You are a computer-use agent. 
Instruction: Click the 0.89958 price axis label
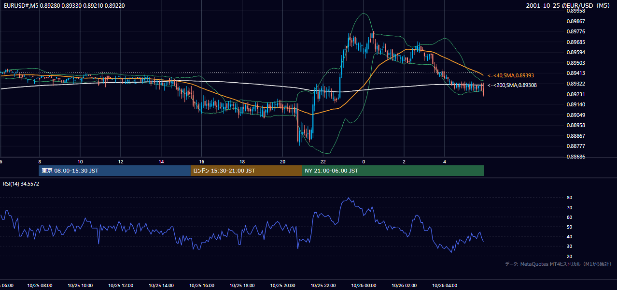[575, 11]
